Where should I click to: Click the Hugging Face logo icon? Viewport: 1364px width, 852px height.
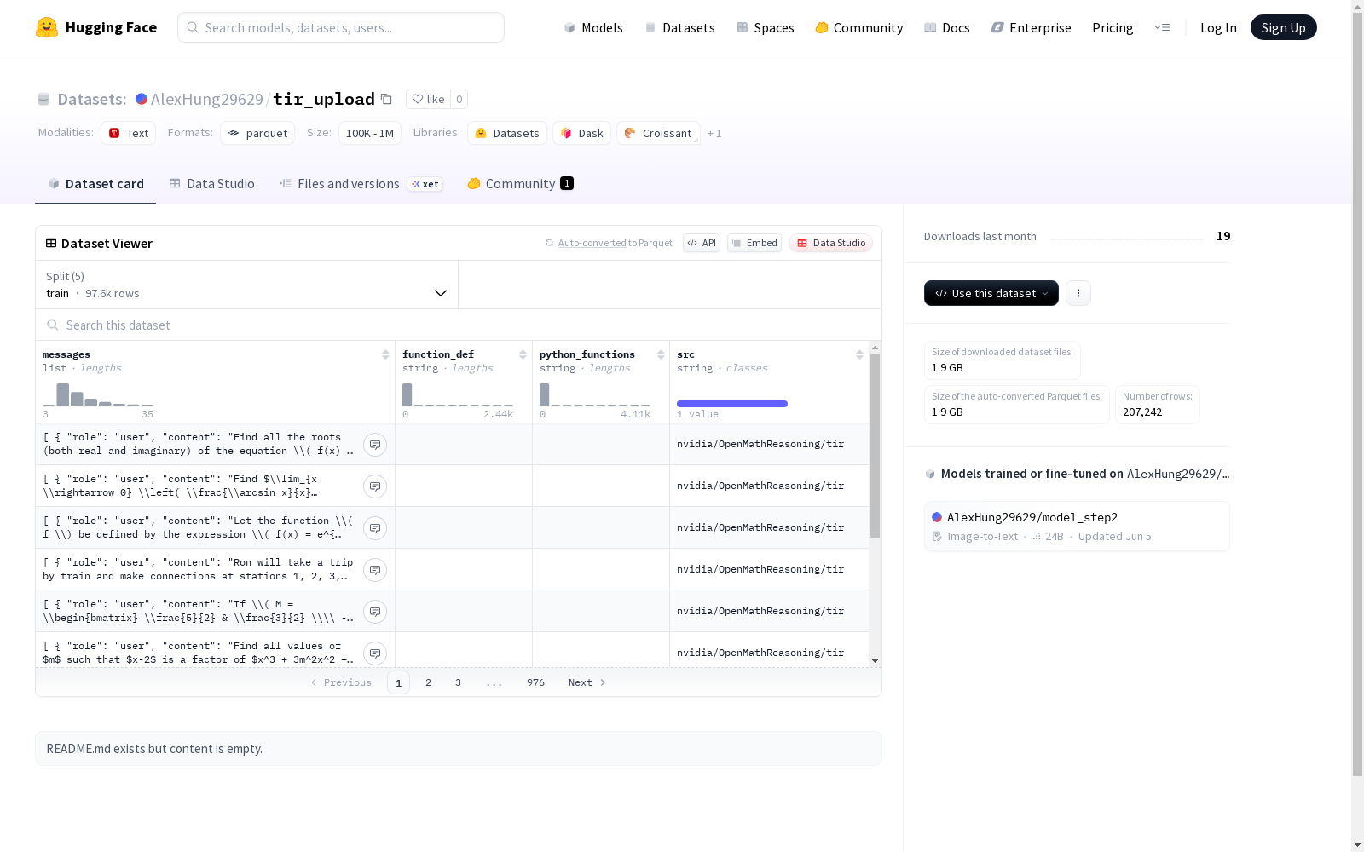(47, 27)
